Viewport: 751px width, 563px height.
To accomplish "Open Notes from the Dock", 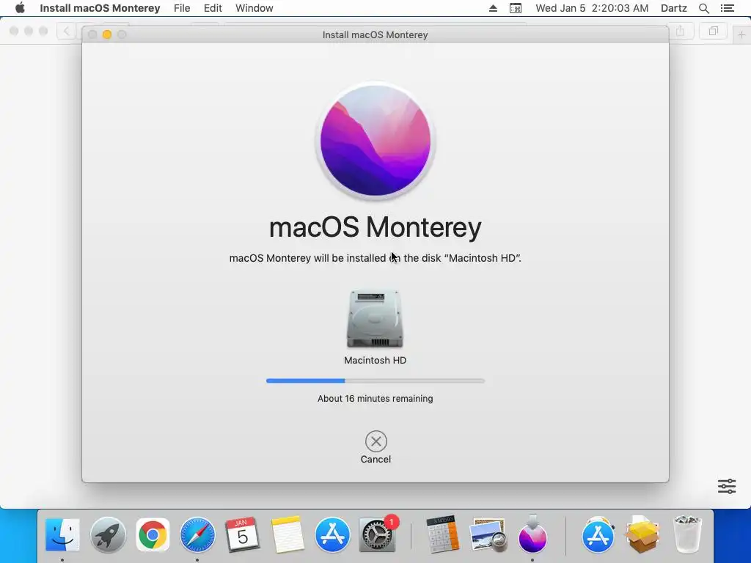I will [x=287, y=534].
